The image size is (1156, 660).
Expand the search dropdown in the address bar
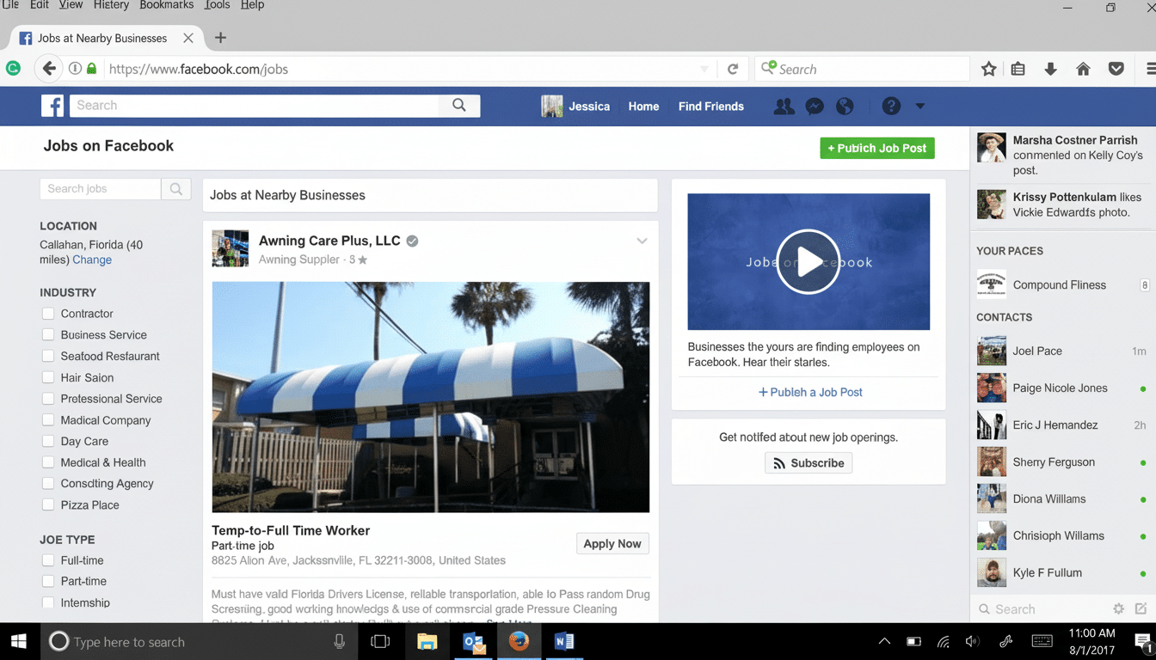705,69
